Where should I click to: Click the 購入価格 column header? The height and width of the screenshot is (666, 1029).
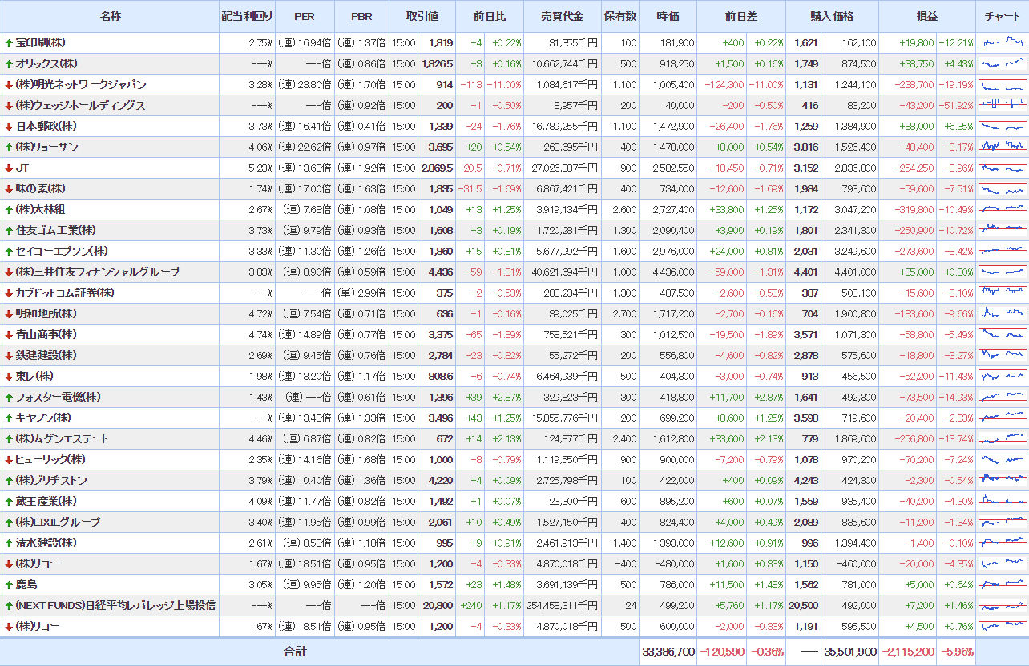pos(832,17)
